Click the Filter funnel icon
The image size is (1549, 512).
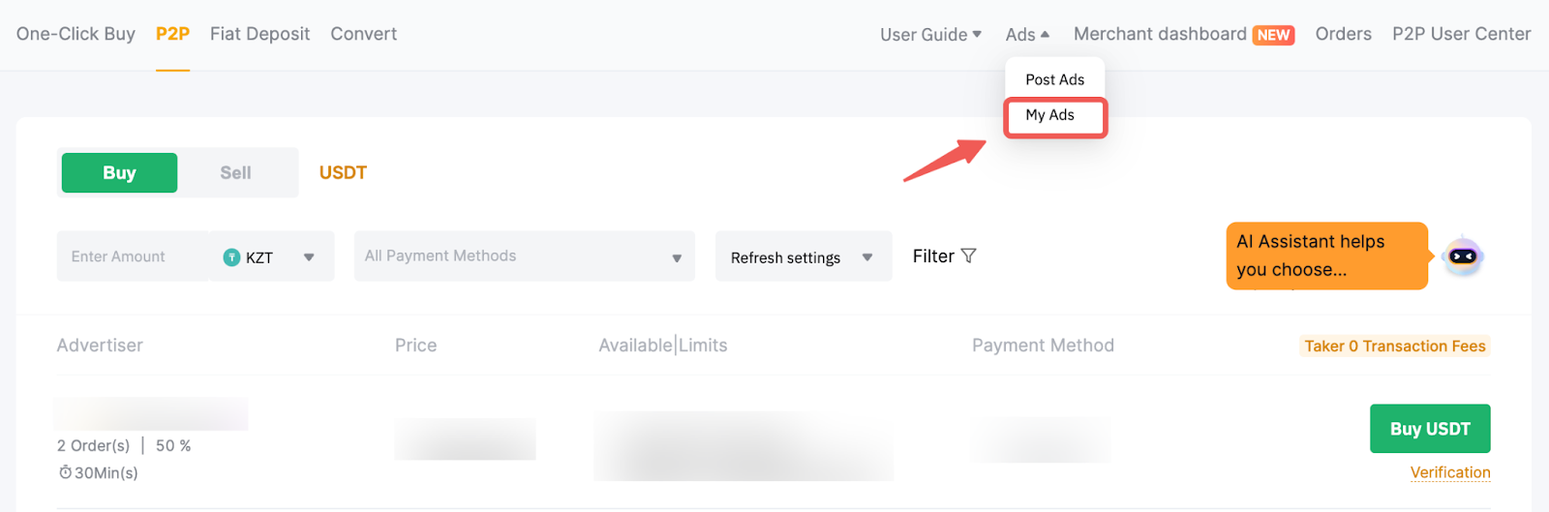pos(969,256)
